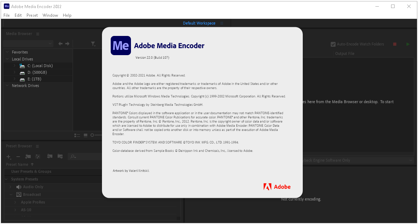
Task: Select the C: drive icon
Action: (22, 66)
